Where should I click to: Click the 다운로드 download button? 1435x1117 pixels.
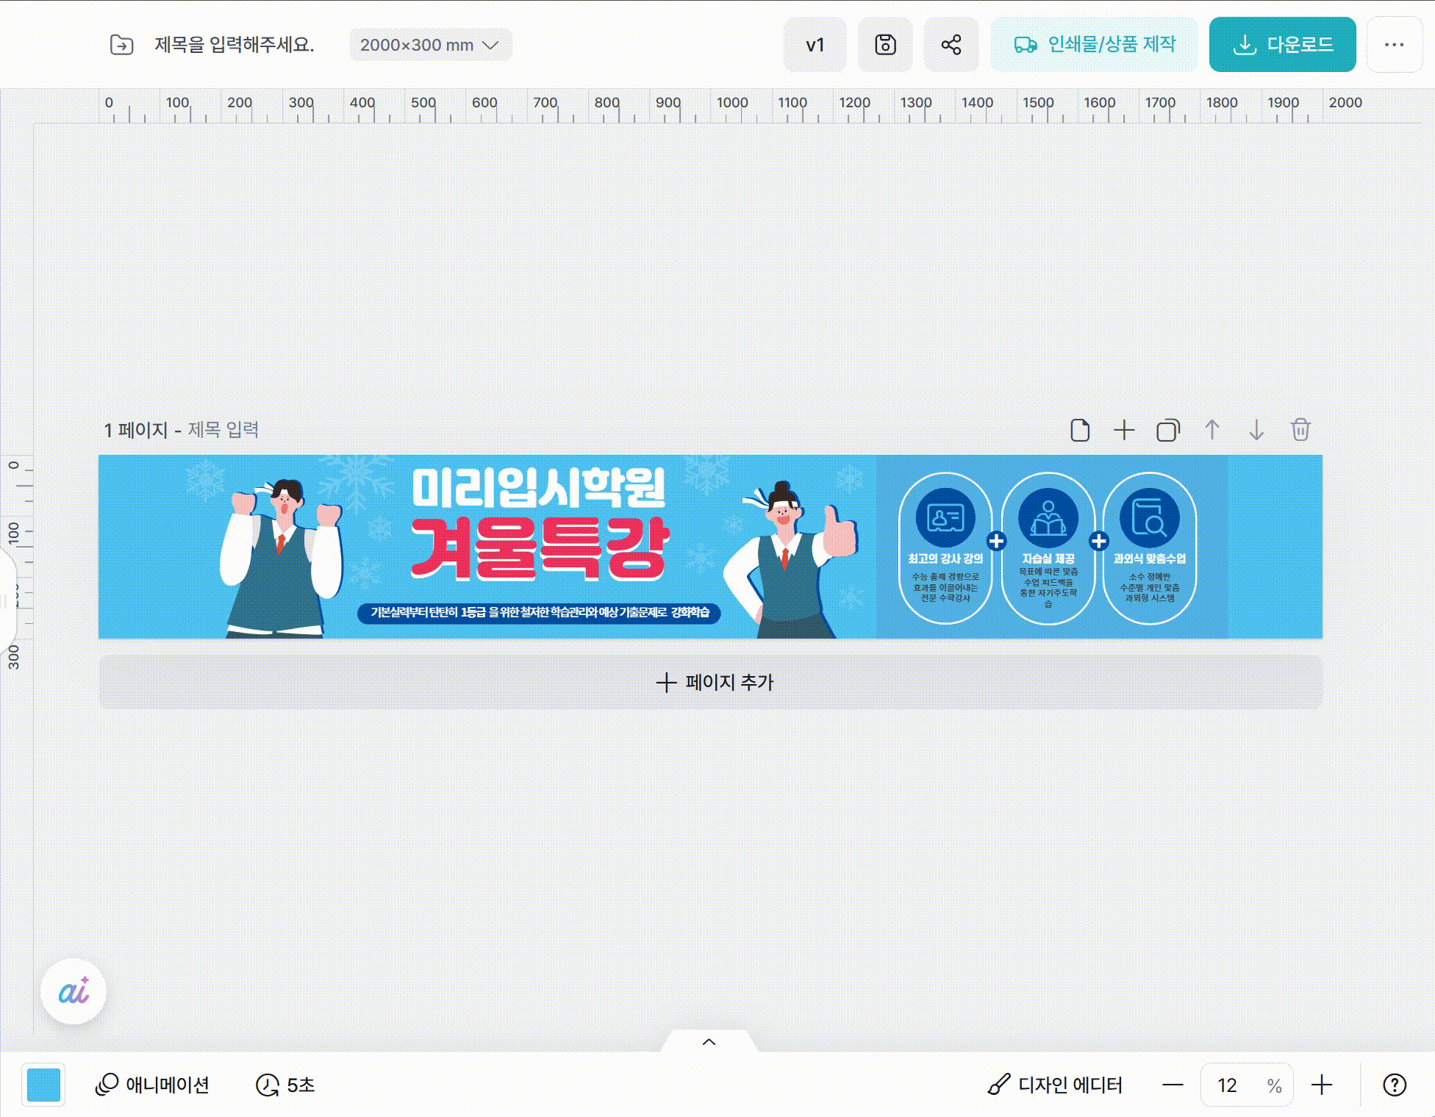tap(1282, 45)
